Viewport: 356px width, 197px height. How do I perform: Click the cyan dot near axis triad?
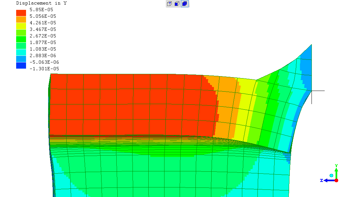click(x=331, y=176)
